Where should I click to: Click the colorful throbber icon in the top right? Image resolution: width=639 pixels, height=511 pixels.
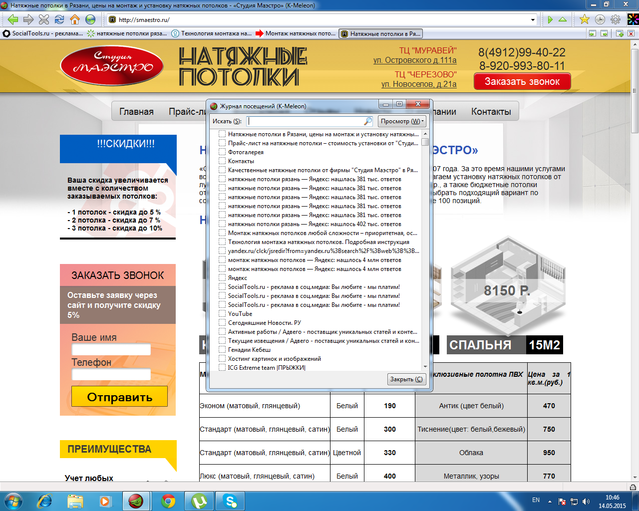point(633,19)
